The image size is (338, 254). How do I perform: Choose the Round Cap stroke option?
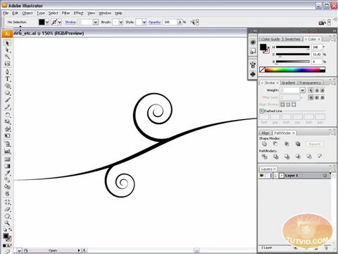[317, 90]
